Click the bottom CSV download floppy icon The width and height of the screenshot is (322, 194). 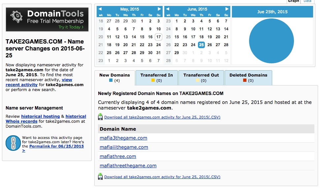click(x=100, y=176)
